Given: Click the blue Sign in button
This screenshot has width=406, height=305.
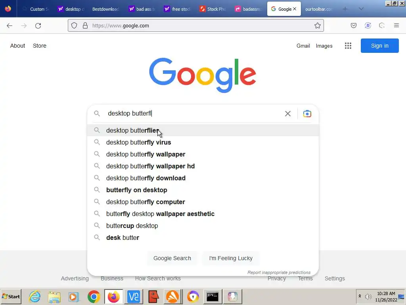Looking at the screenshot, I should [379, 46].
